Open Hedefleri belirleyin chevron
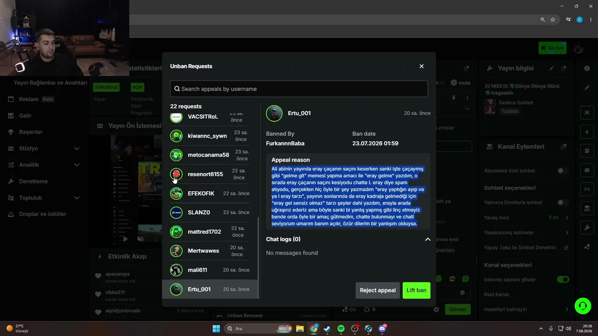Viewport: 598px width, 336px height. (567, 309)
